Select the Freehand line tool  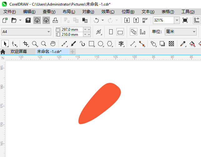pos(65,44)
